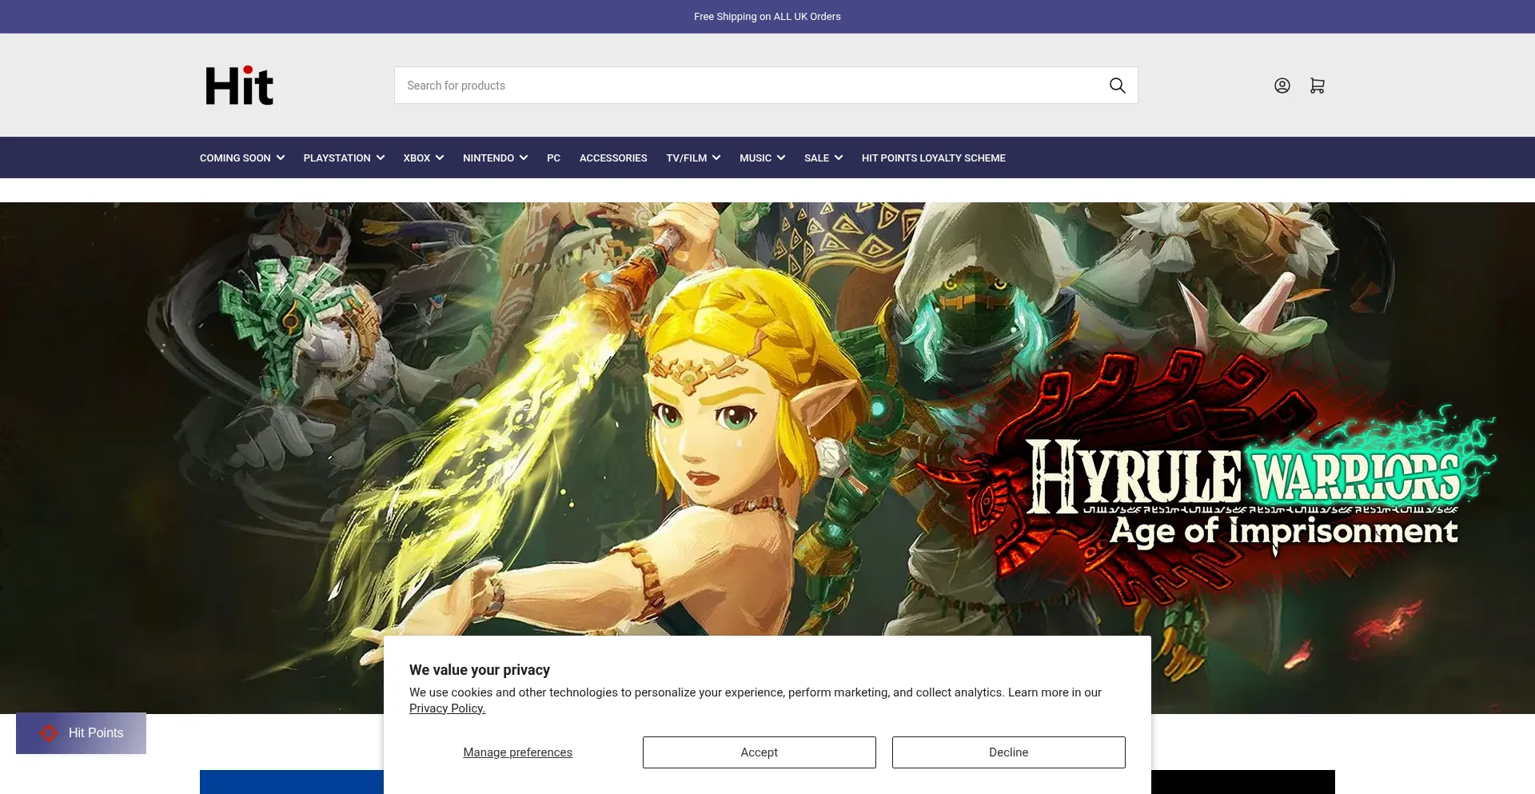This screenshot has width=1535, height=794.
Task: Expand the PlayStation menu chevron
Action: tap(381, 158)
